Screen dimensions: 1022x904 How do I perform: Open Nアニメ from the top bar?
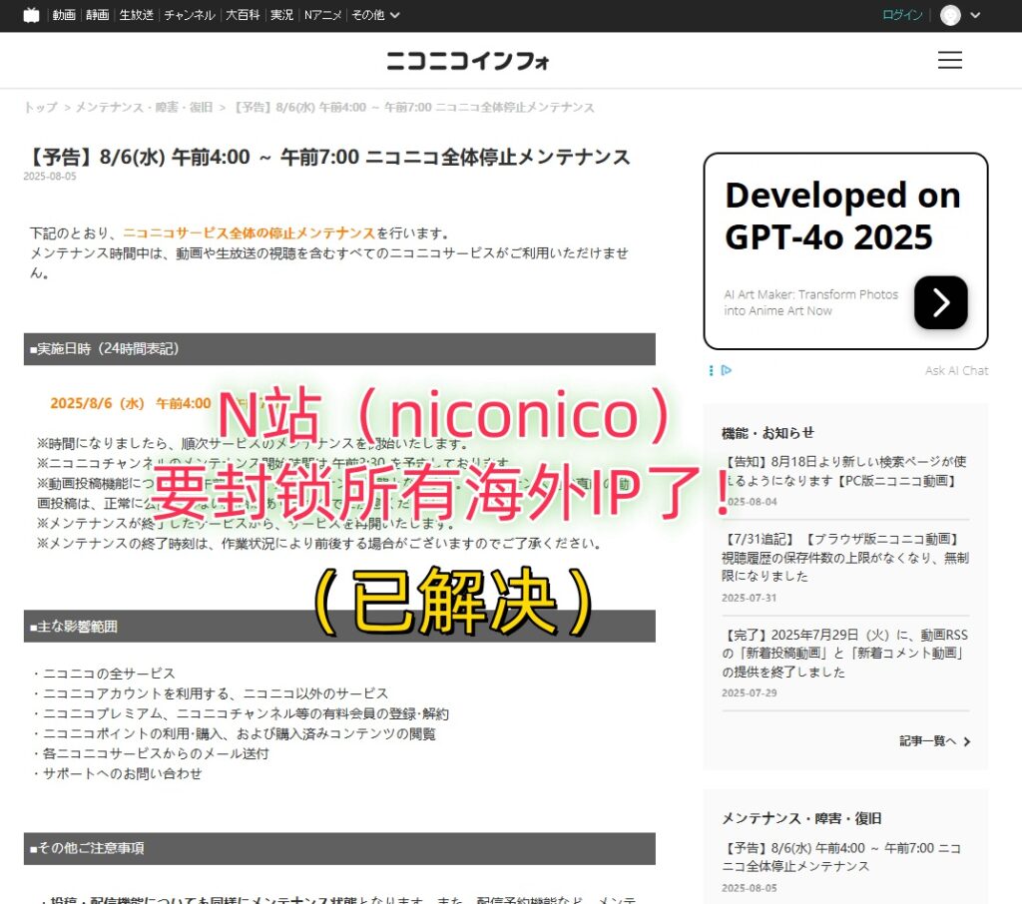tap(323, 15)
